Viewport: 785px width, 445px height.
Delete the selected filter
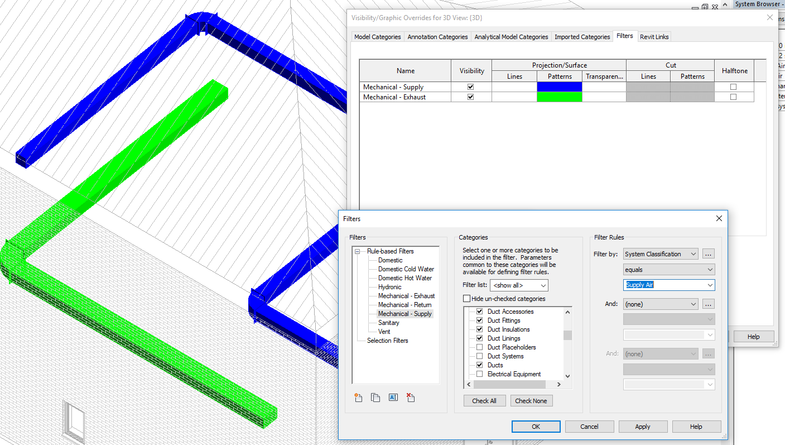click(411, 397)
